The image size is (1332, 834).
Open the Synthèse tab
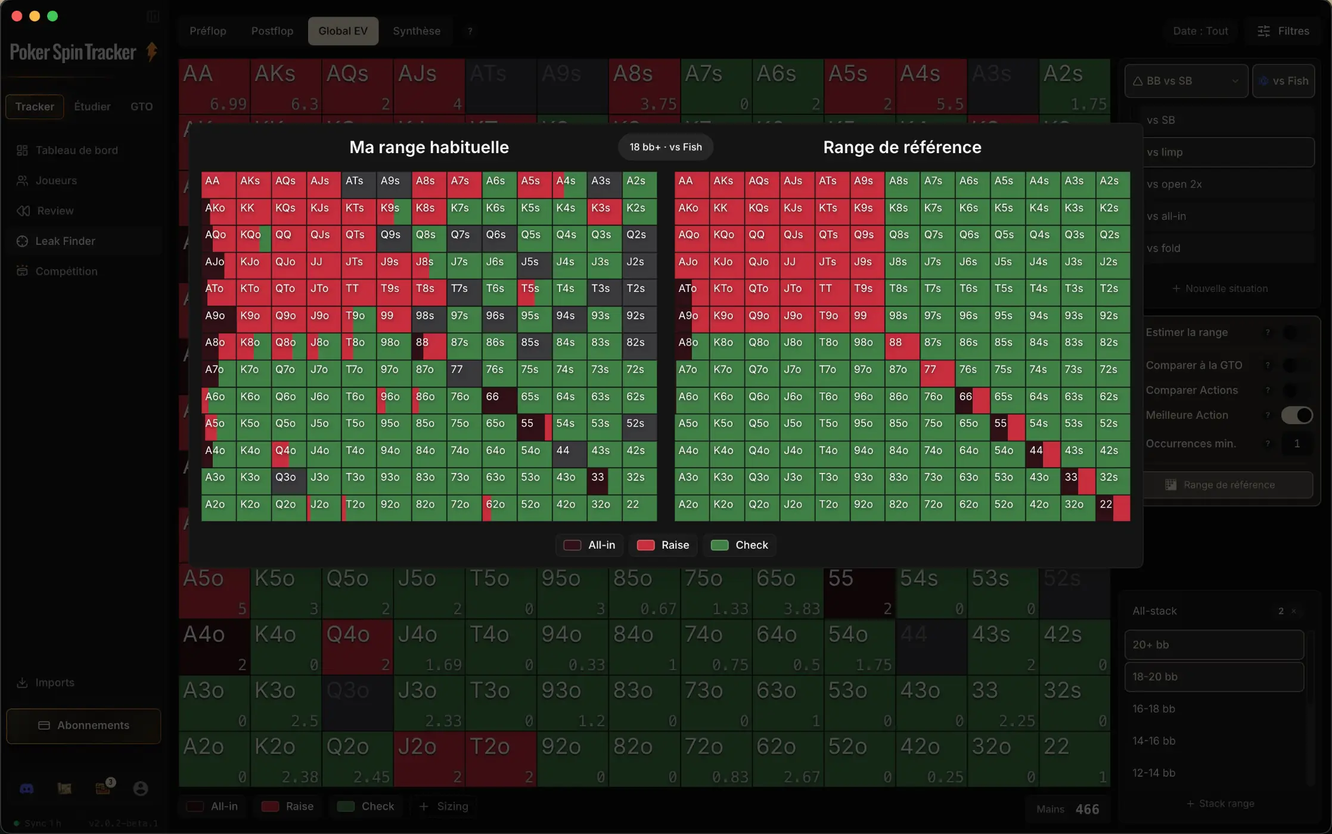coord(417,31)
